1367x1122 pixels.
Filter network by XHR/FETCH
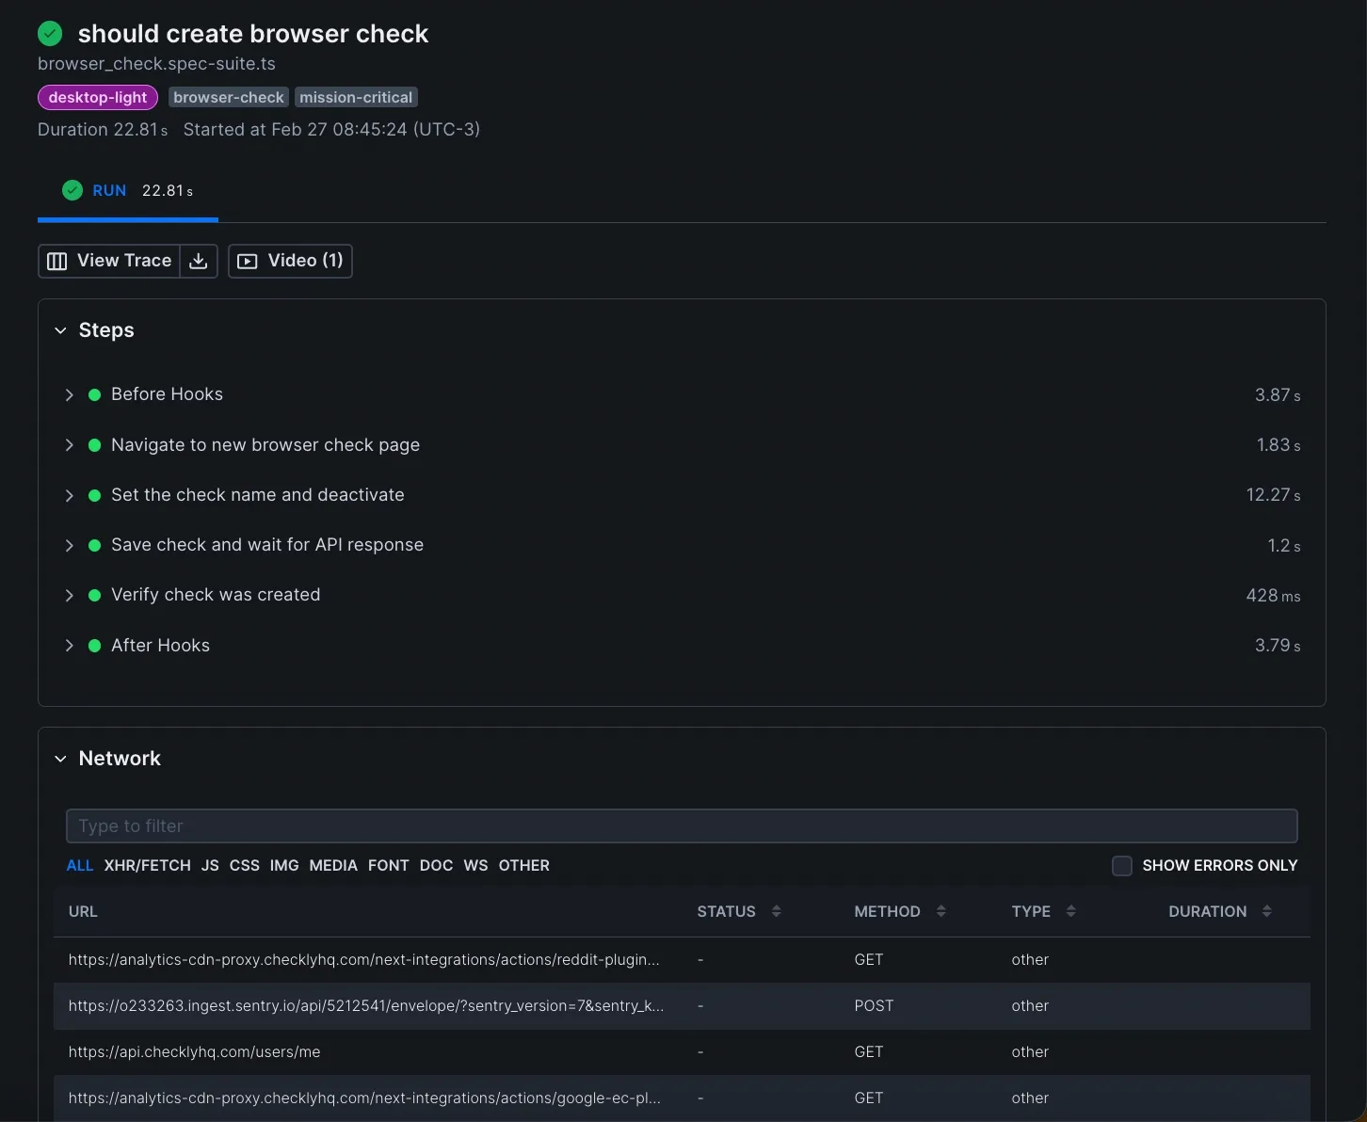pyautogui.click(x=147, y=866)
